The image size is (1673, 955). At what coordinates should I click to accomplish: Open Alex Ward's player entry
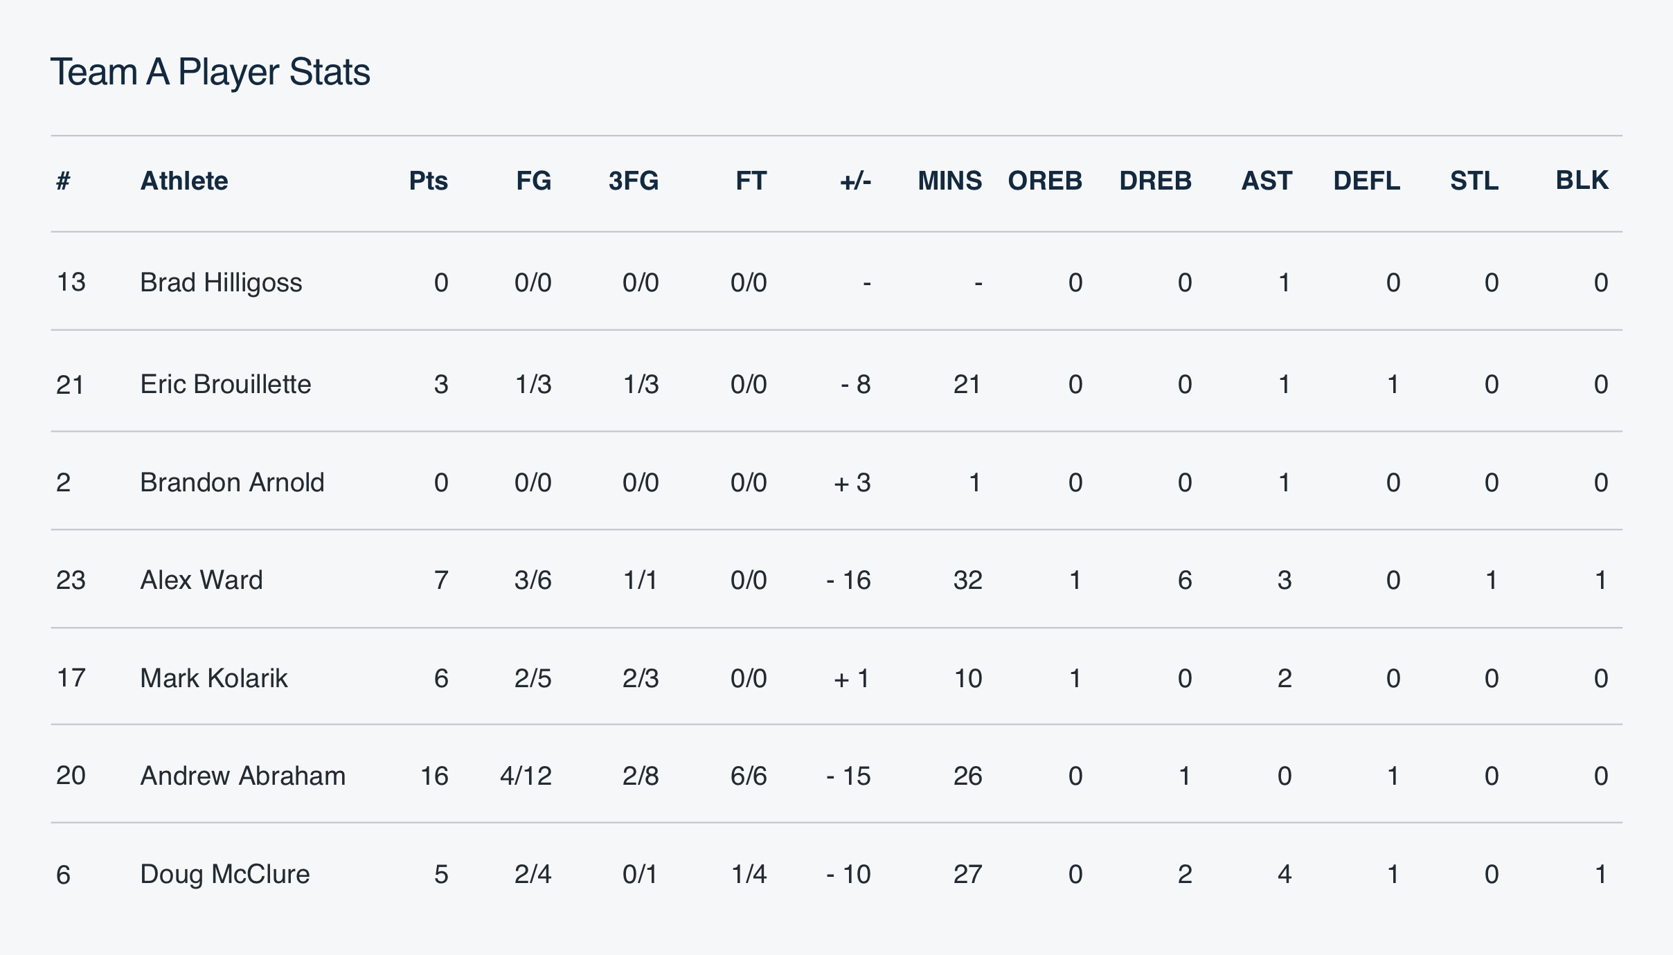pyautogui.click(x=202, y=580)
